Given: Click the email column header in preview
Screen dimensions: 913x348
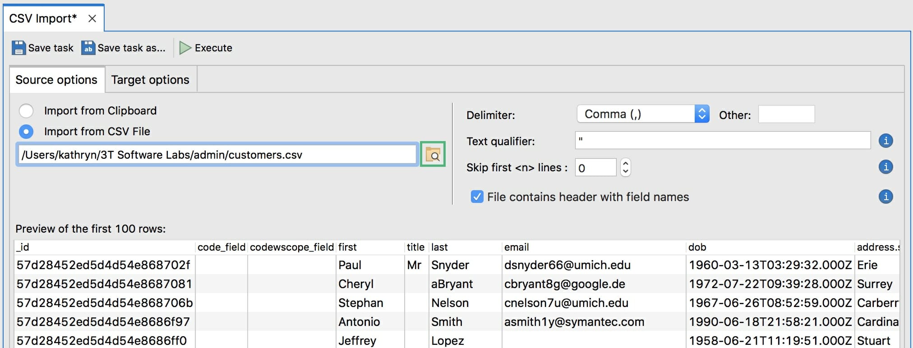Looking at the screenshot, I should click(516, 247).
